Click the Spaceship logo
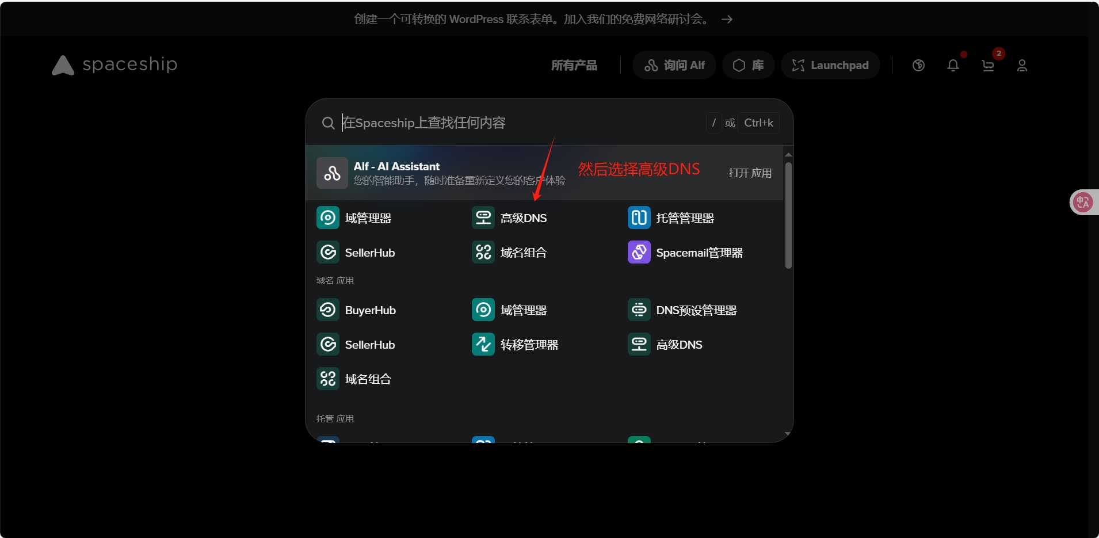Image resolution: width=1099 pixels, height=538 pixels. pos(115,65)
